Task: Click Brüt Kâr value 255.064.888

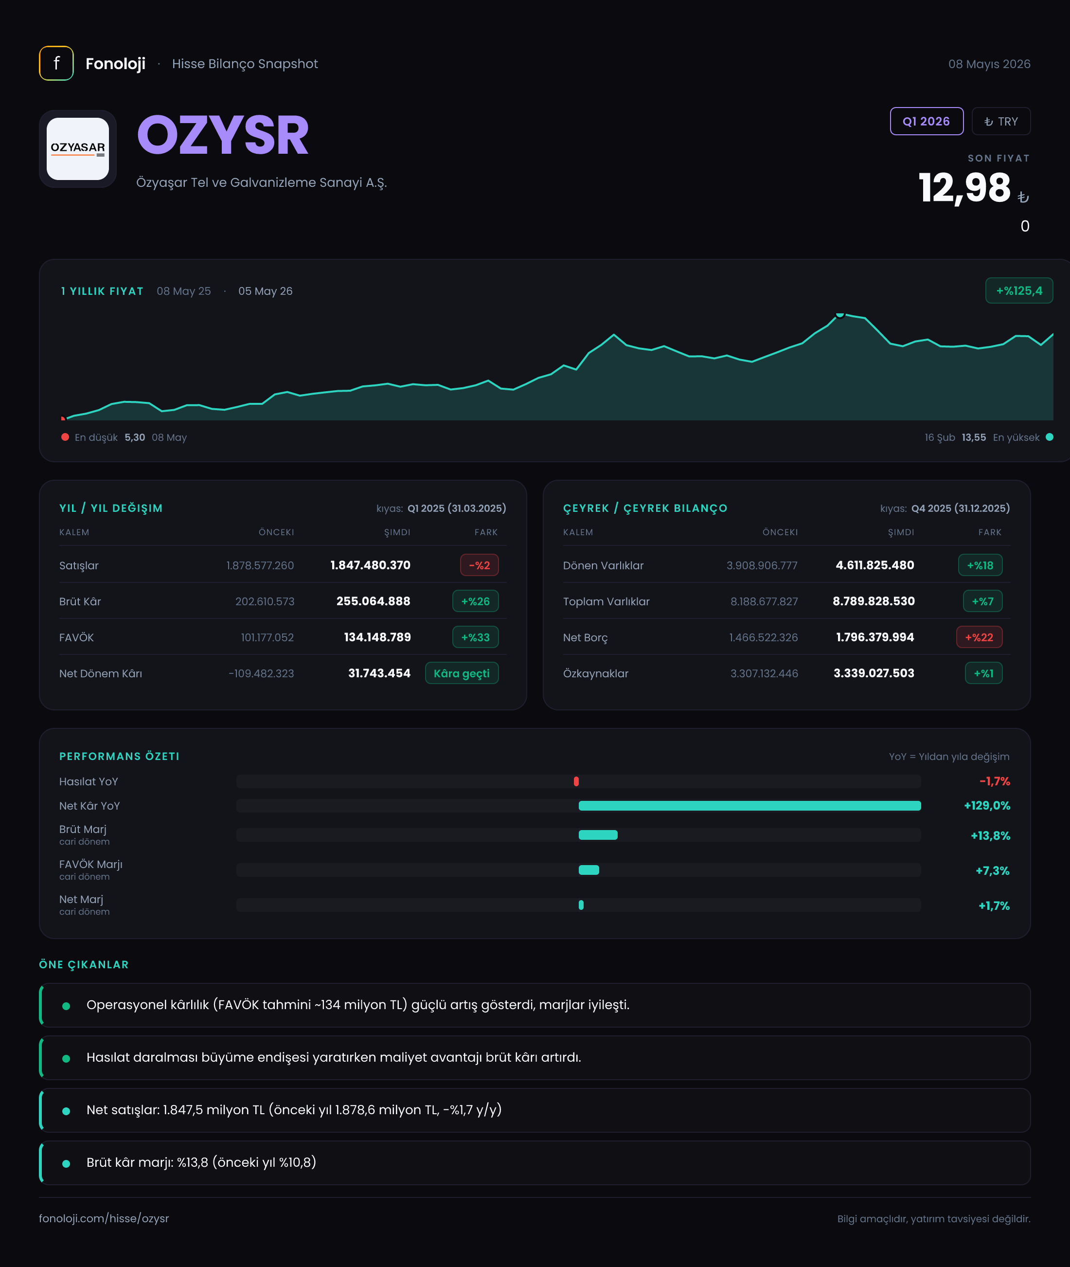Action: coord(373,601)
